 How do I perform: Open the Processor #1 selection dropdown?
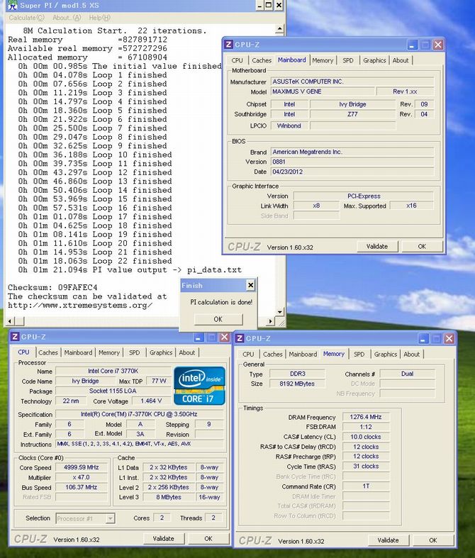point(111,518)
